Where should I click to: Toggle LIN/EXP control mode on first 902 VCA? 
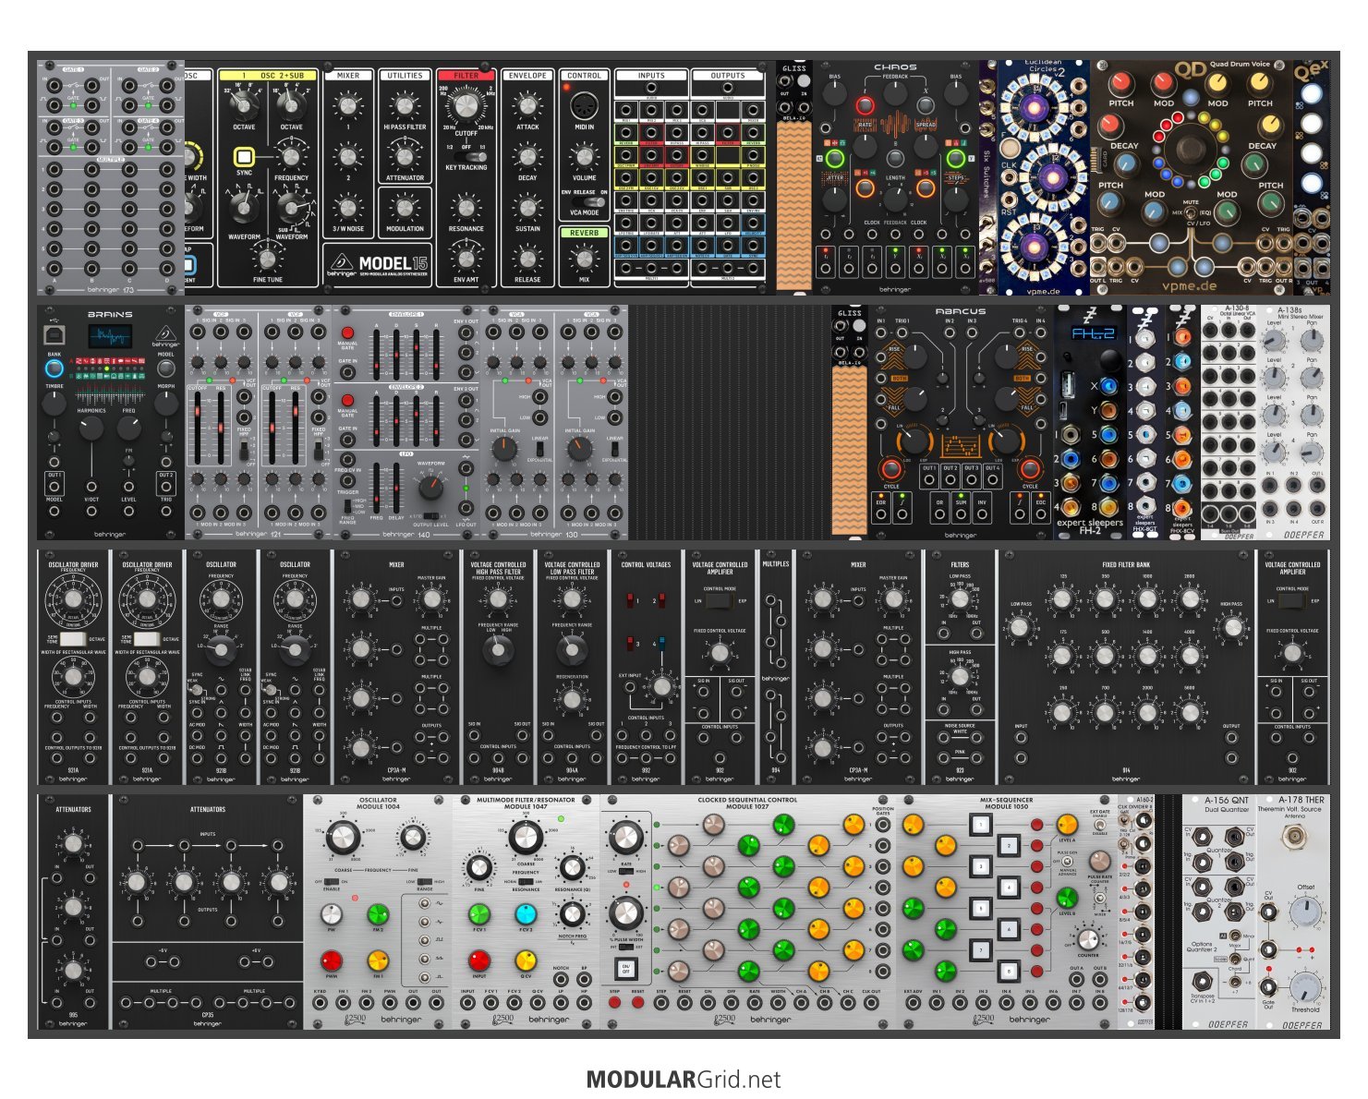720,601
